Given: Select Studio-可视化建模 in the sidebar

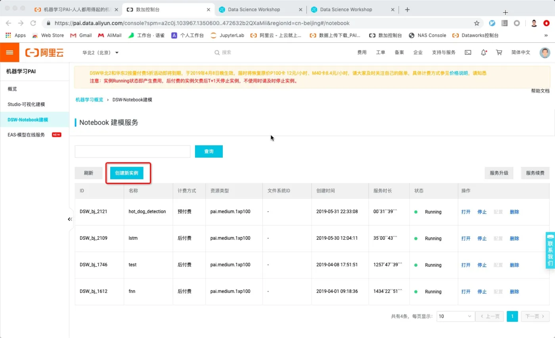Looking at the screenshot, I should click(34, 104).
